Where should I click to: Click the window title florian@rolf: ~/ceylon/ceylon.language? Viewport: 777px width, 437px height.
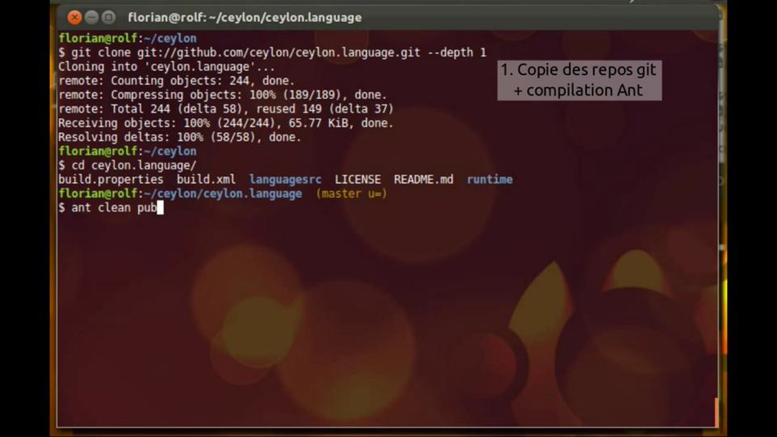coord(245,17)
